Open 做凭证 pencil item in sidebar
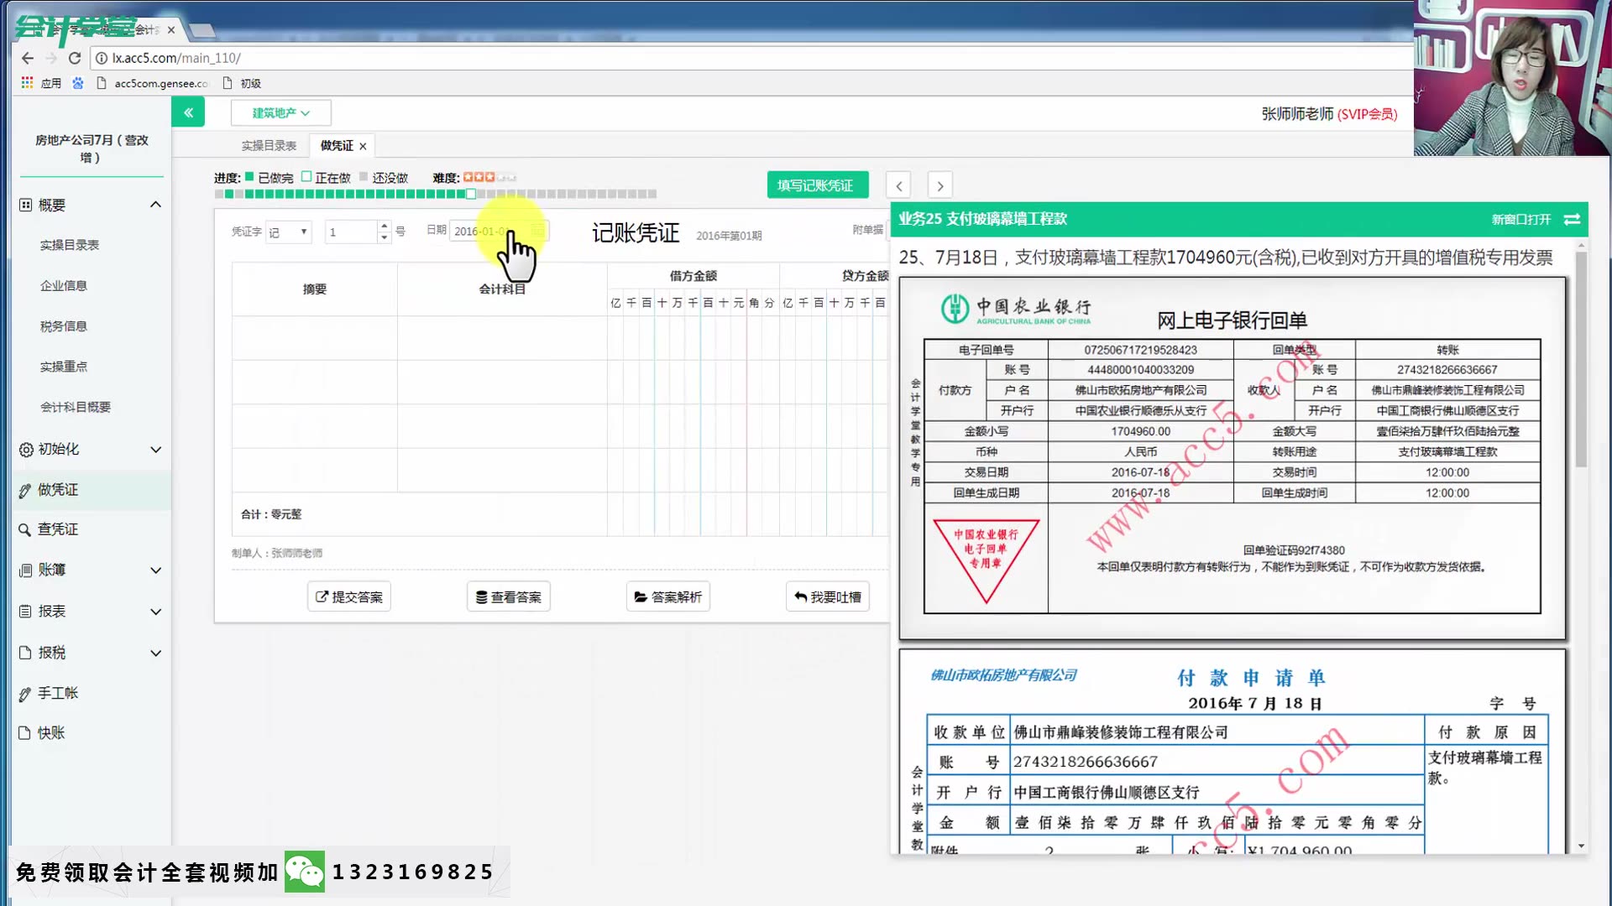Viewport: 1612px width, 906px height. tap(57, 490)
